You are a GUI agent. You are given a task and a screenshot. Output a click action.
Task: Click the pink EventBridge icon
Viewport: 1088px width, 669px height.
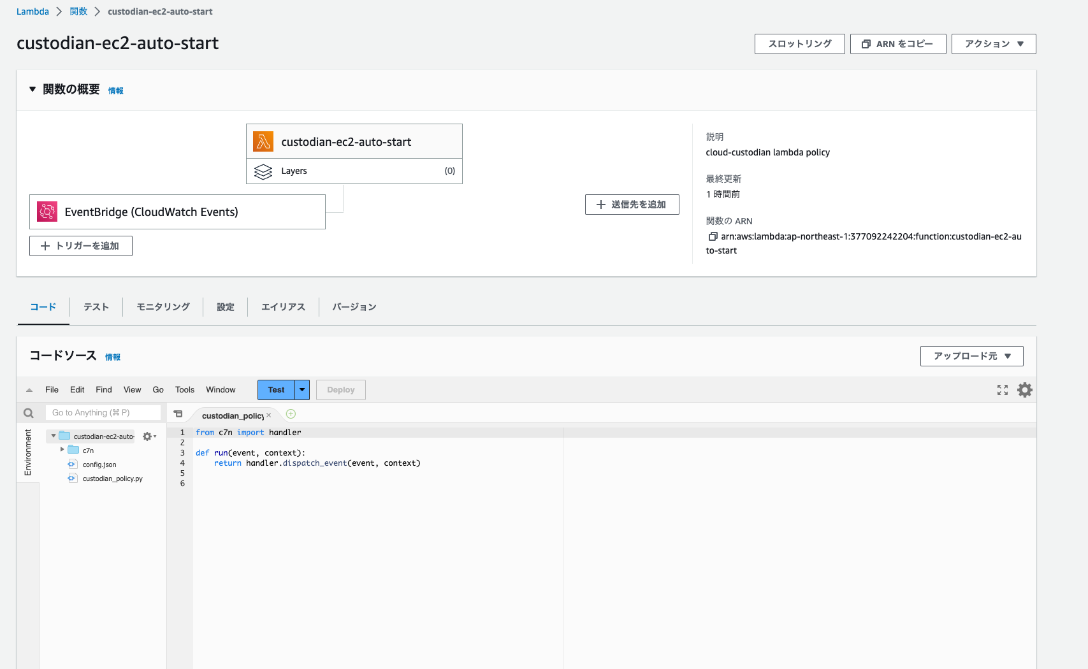point(47,212)
